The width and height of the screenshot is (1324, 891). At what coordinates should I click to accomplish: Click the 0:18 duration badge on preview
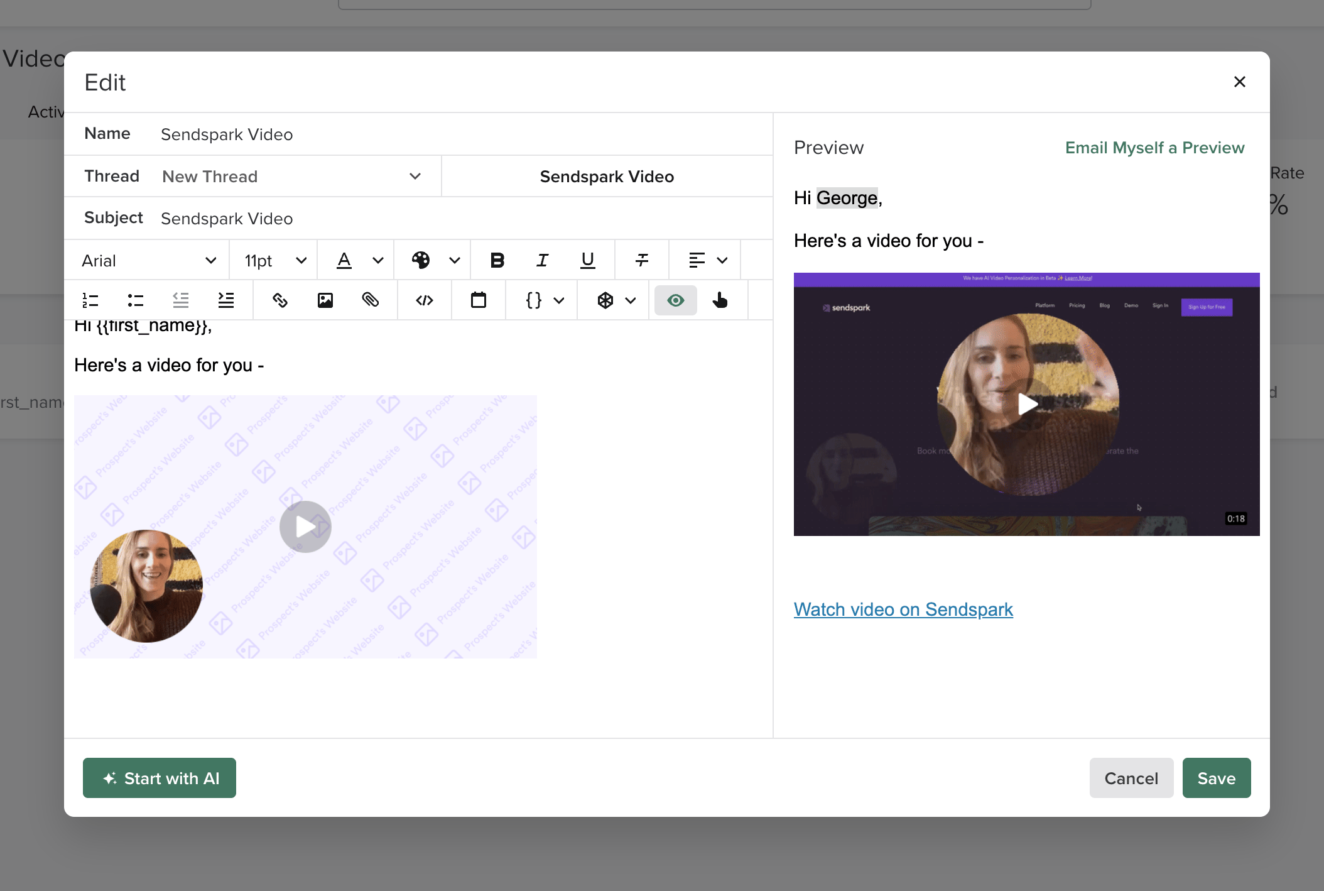click(1236, 518)
